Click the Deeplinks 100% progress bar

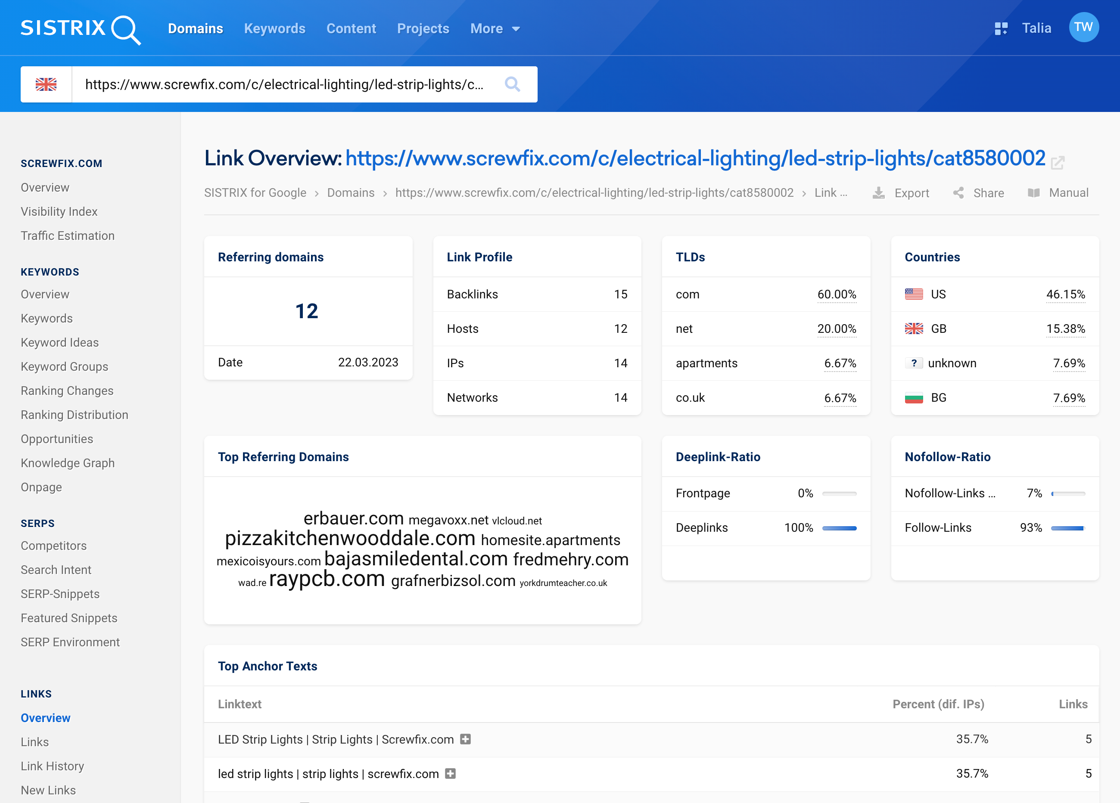click(x=839, y=528)
